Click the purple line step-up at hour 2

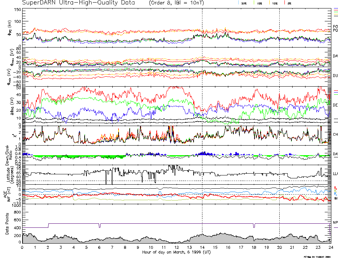(48, 225)
